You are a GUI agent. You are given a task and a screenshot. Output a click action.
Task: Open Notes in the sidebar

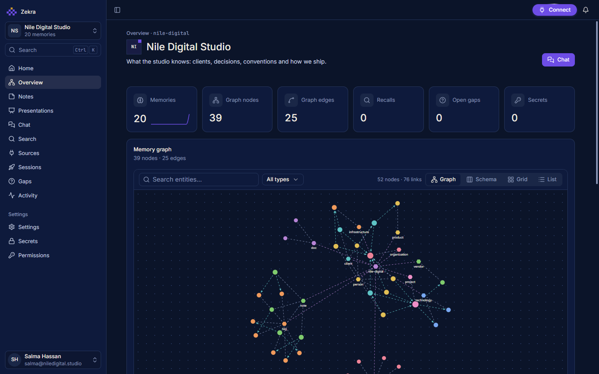coord(53,96)
